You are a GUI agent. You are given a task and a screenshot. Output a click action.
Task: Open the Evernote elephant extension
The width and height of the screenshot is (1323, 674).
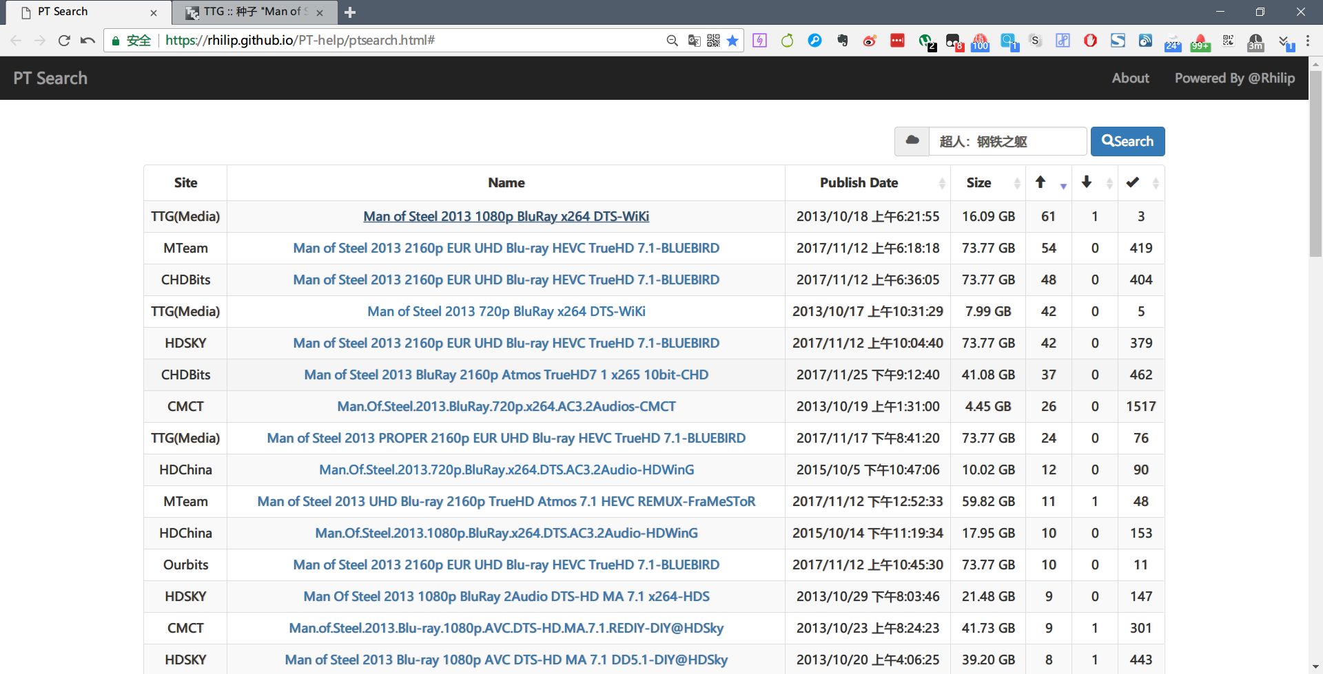842,41
